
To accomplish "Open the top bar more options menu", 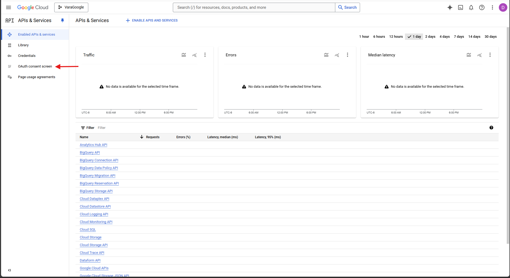I will coord(492,7).
